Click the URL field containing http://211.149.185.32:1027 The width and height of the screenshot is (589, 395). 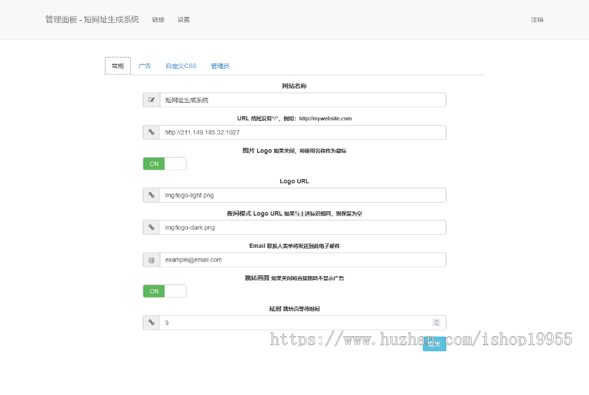pyautogui.click(x=303, y=132)
